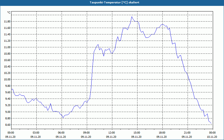Select the 11,60 y-axis label
The image size is (224, 140).
pos(7,28)
